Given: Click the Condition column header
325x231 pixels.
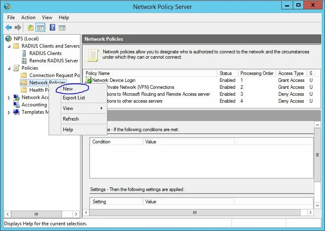Looking at the screenshot, I should point(116,142).
